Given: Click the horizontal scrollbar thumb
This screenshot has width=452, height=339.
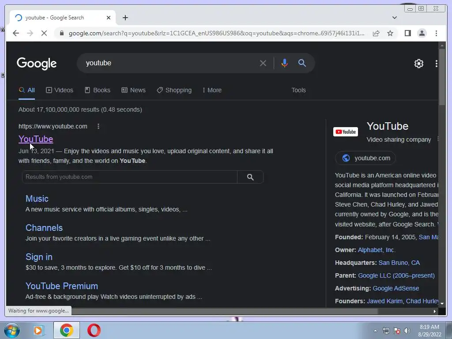Looking at the screenshot, I should click(x=225, y=311).
